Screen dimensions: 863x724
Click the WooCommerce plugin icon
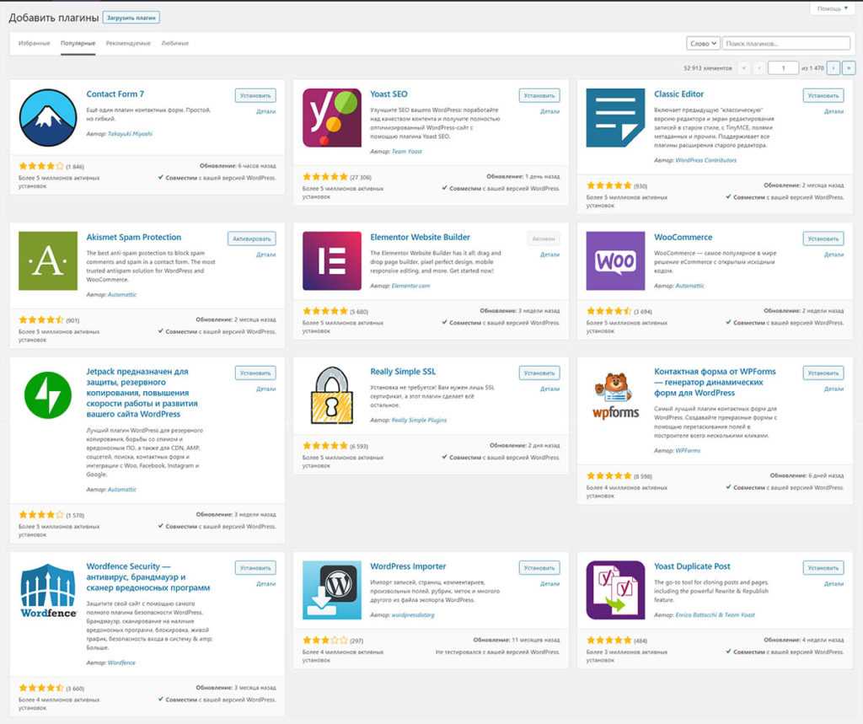click(615, 261)
